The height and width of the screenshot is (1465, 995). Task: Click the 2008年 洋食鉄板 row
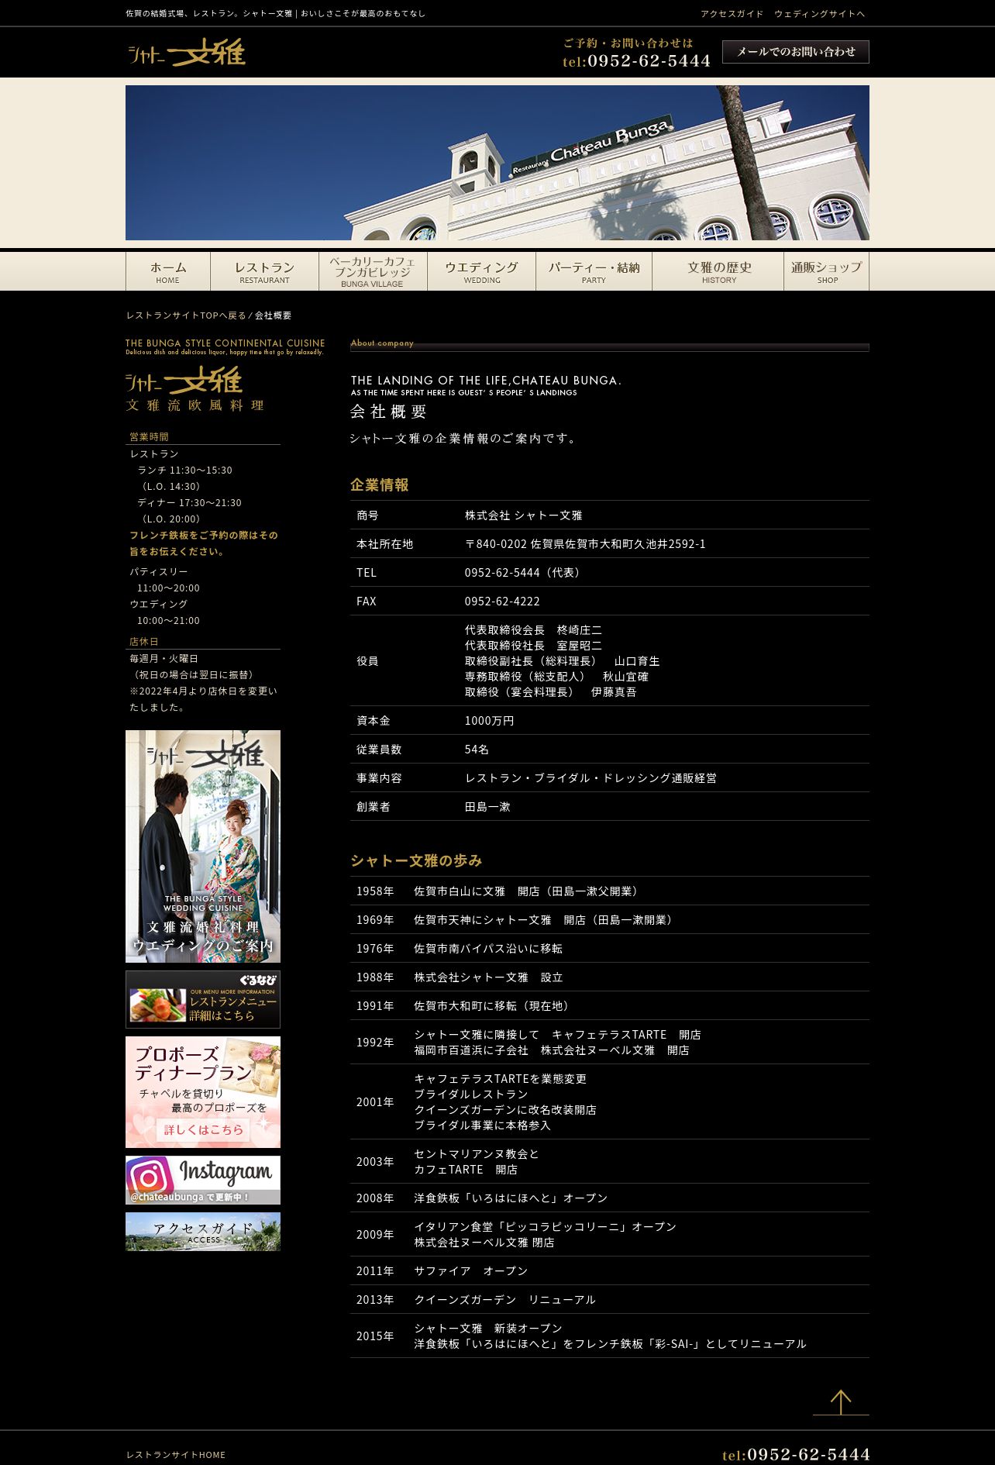pos(610,1198)
